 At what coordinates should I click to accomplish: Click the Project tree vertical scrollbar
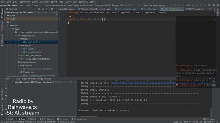tap(57, 13)
